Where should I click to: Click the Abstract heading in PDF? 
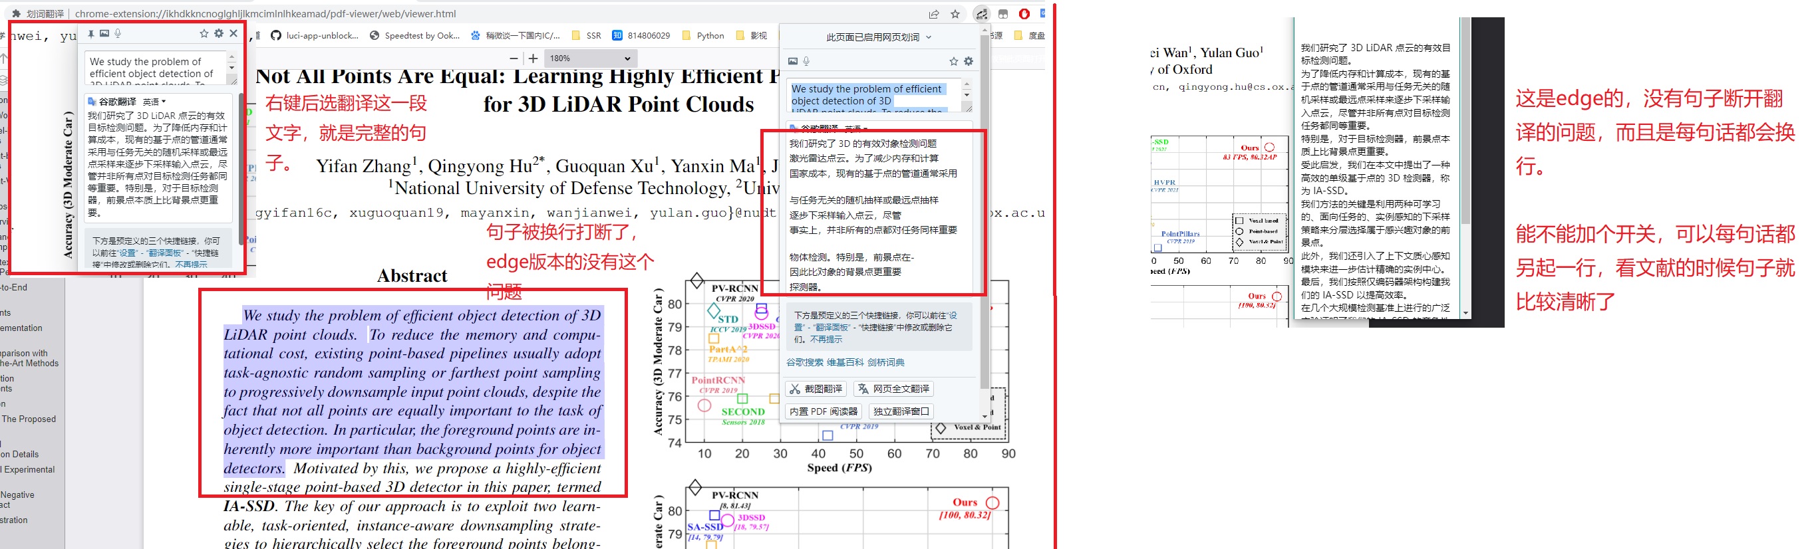412,276
